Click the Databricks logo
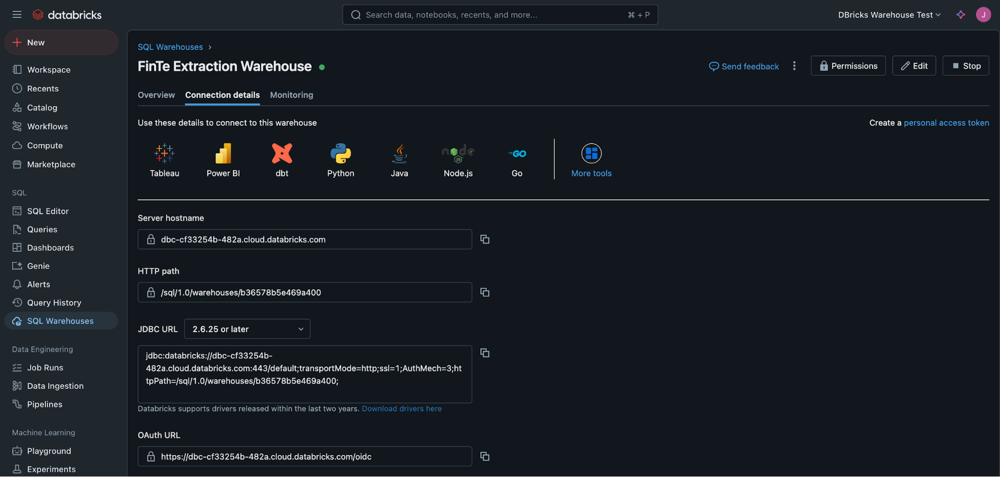 [67, 15]
